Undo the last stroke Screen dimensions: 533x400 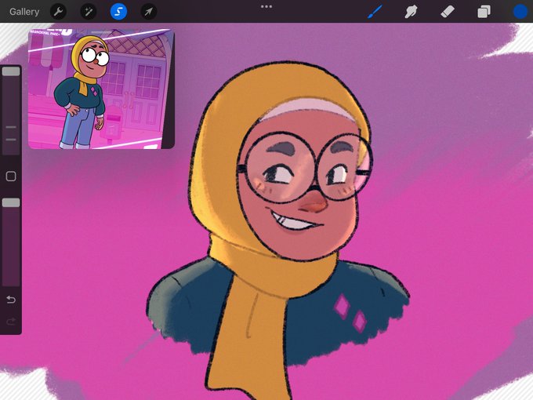pyautogui.click(x=11, y=300)
